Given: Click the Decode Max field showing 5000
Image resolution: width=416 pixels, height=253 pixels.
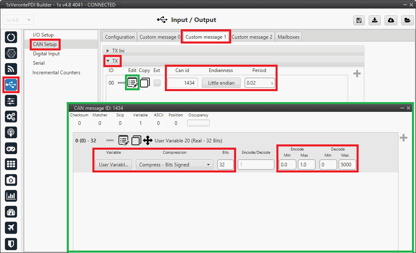Looking at the screenshot, I should pos(347,165).
